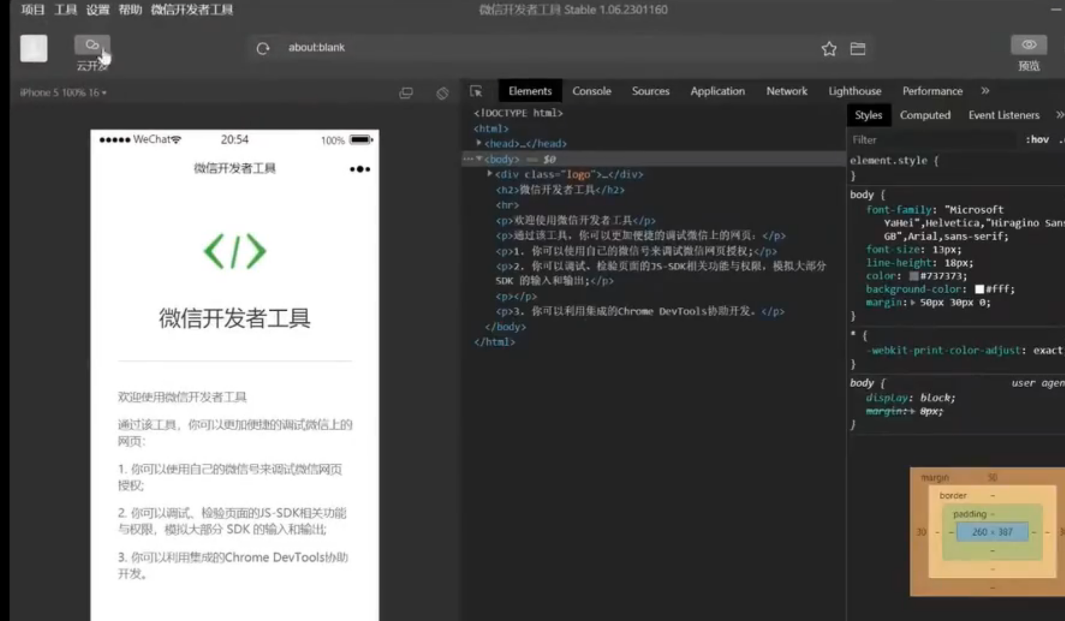Open the 工具 menu
This screenshot has height=621, width=1065.
(x=66, y=10)
